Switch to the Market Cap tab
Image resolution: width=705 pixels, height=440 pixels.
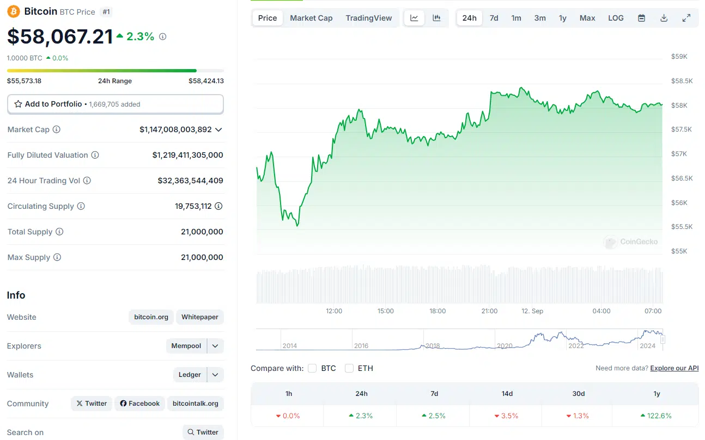point(311,18)
